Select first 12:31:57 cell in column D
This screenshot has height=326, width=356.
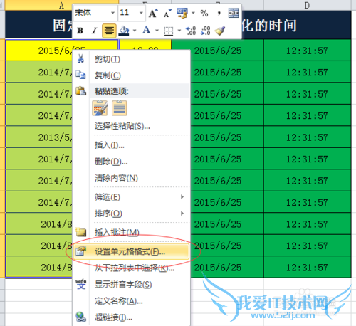coord(307,51)
